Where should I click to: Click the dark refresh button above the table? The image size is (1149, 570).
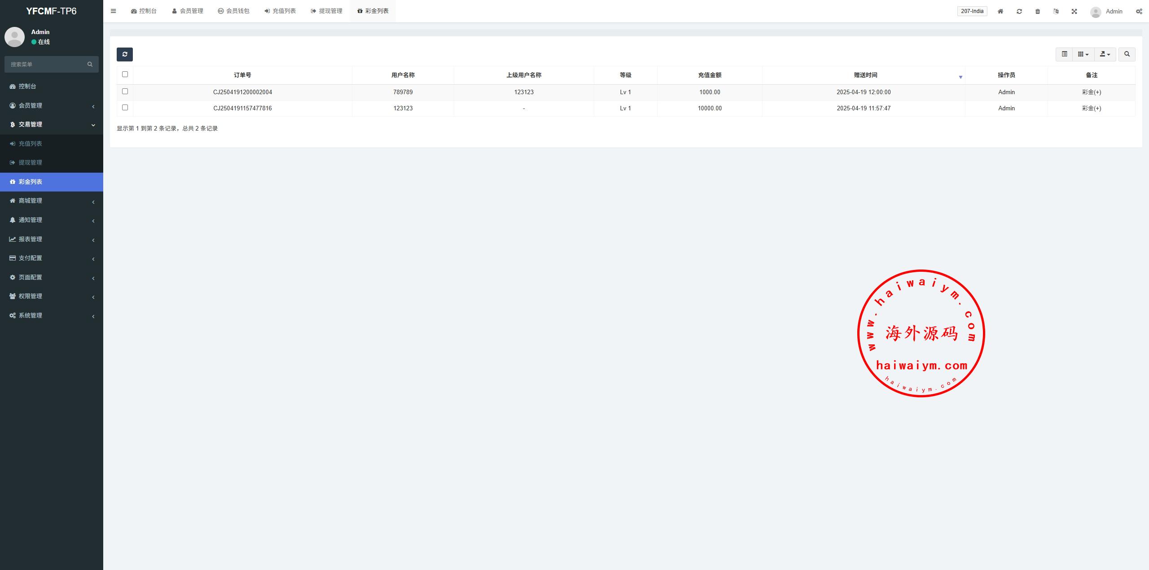click(125, 54)
